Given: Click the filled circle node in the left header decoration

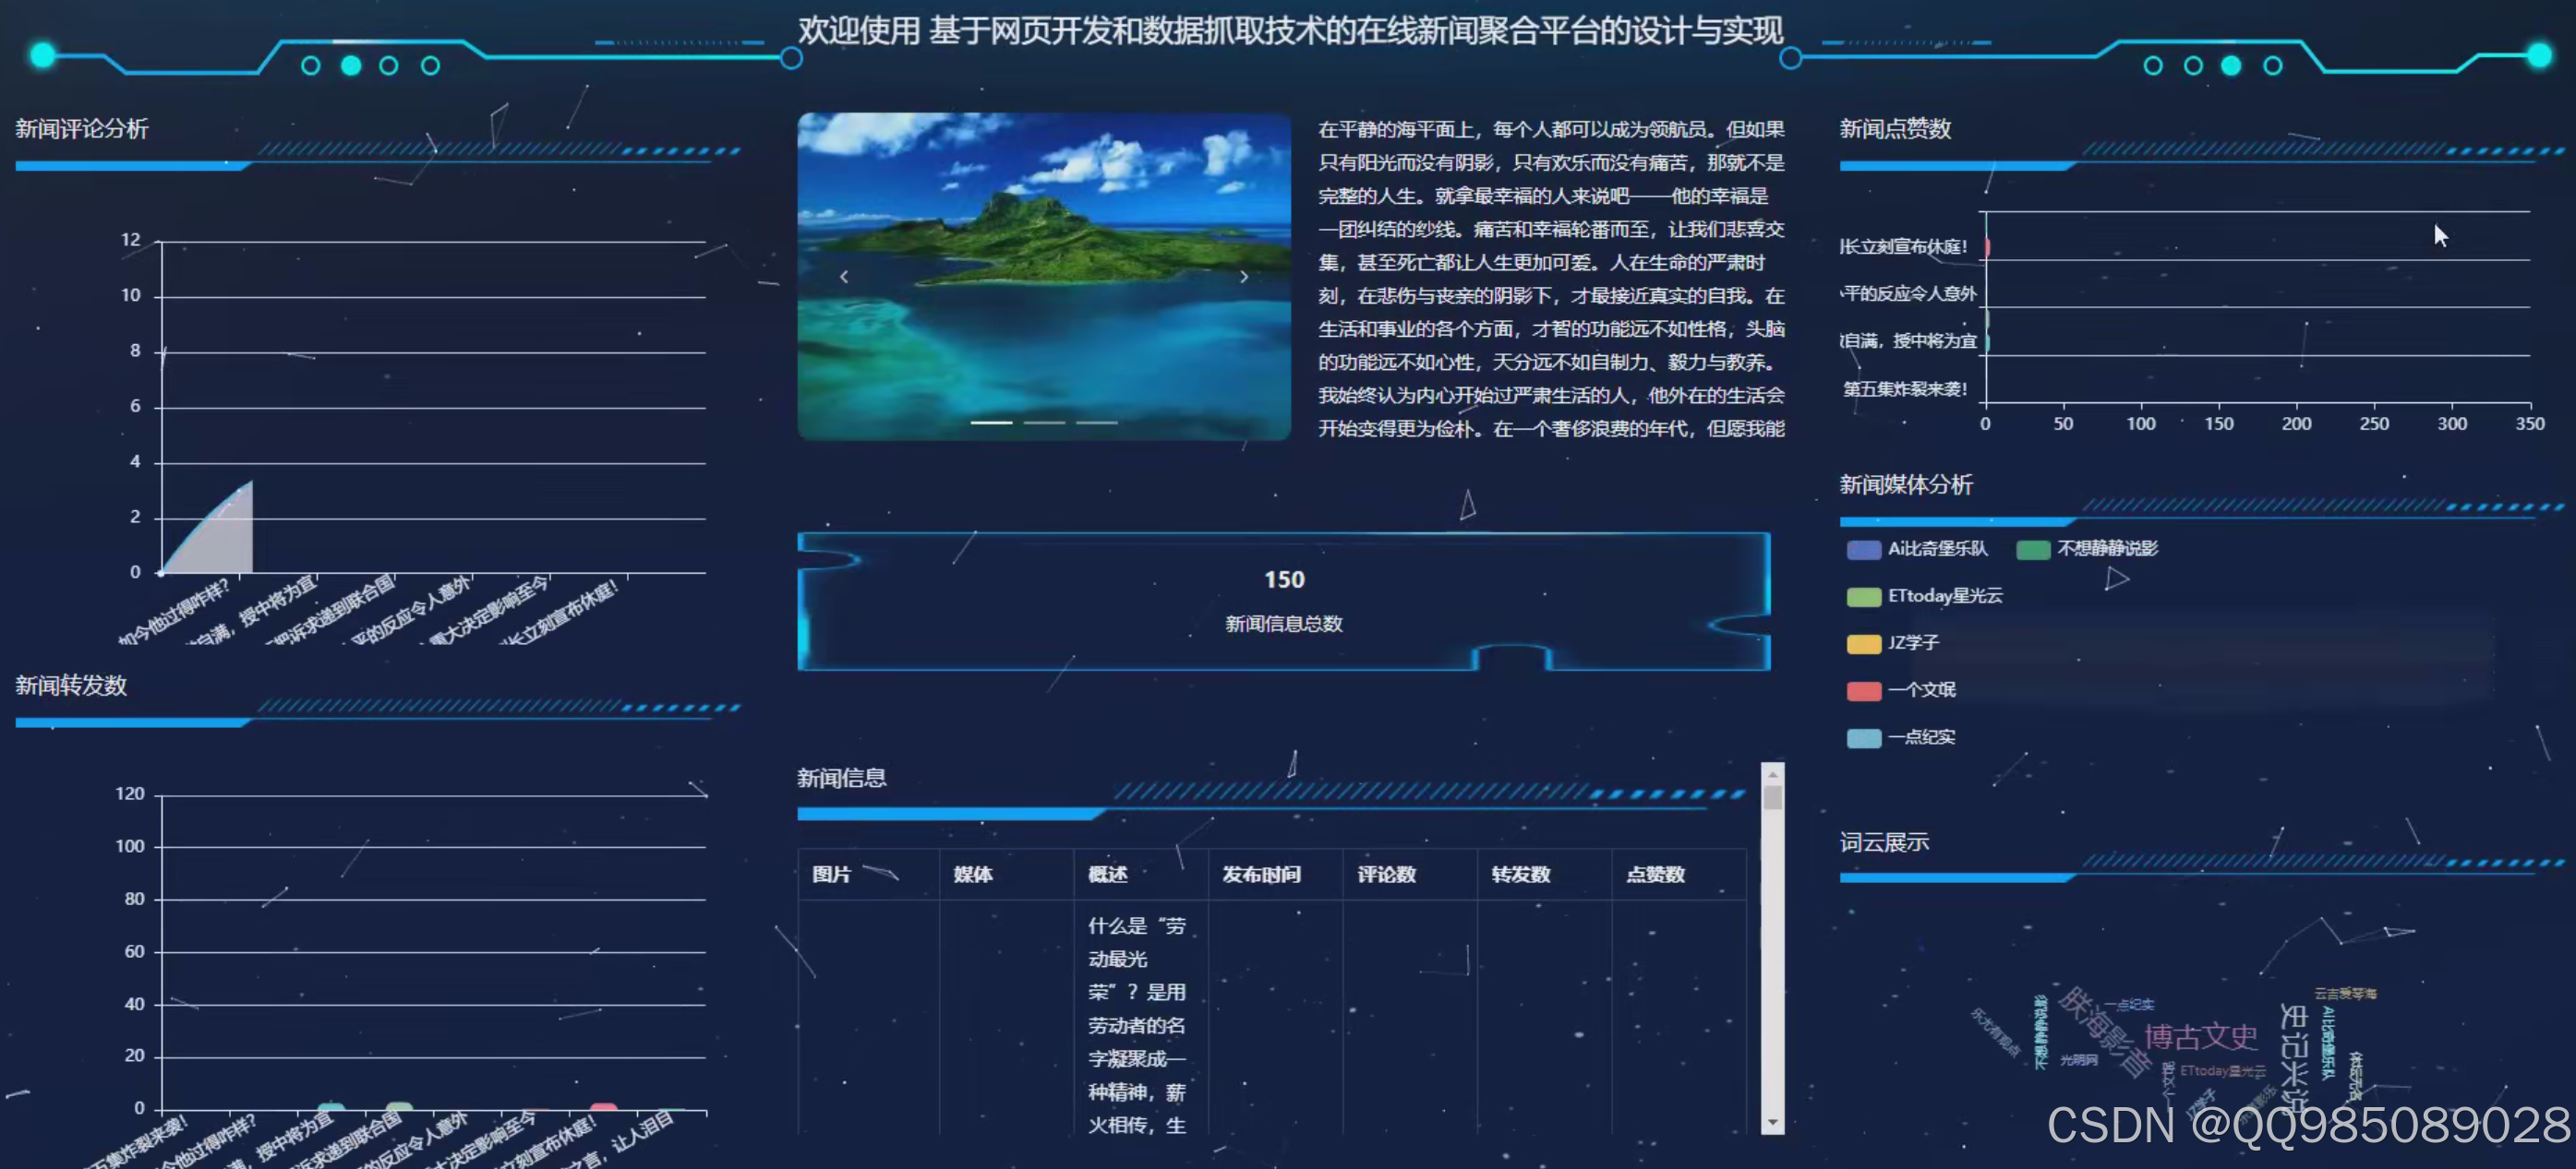Looking at the screenshot, I should (349, 66).
